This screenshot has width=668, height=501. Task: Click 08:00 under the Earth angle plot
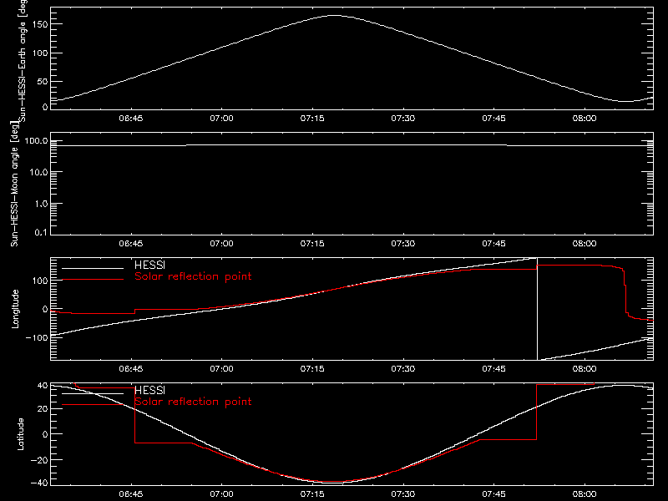pos(584,119)
